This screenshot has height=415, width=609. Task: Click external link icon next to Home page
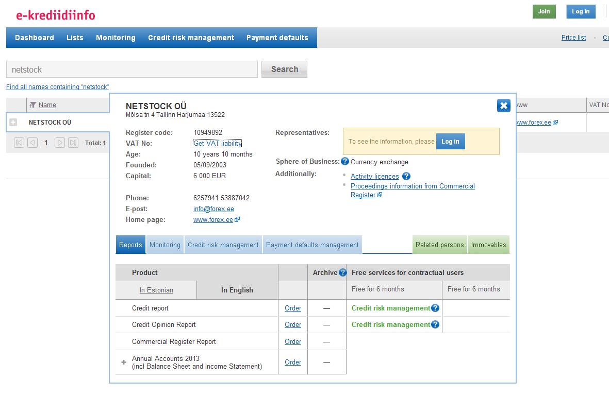pos(237,219)
